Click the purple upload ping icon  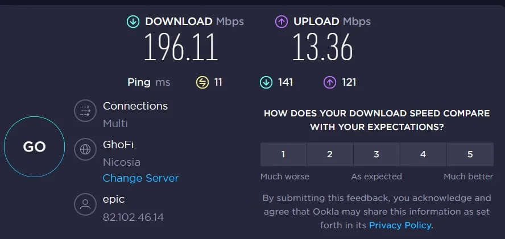click(x=329, y=82)
